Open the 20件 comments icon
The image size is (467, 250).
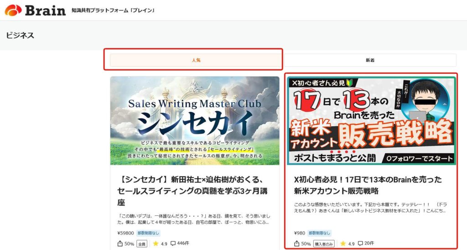tap(360, 244)
